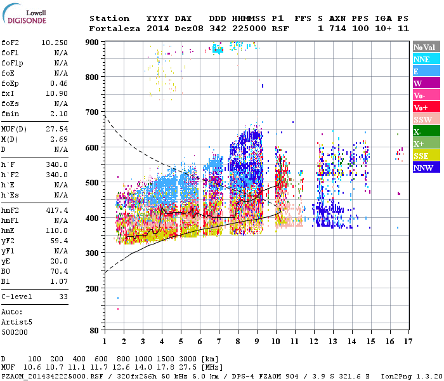Click the 300 km y-axis label

pyautogui.click(x=92, y=253)
